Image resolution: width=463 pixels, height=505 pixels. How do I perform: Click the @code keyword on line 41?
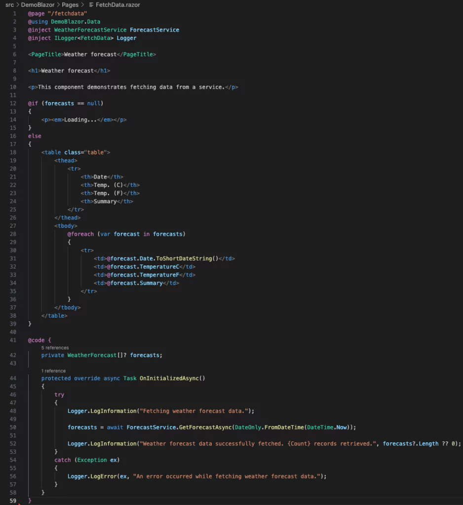(x=36, y=340)
